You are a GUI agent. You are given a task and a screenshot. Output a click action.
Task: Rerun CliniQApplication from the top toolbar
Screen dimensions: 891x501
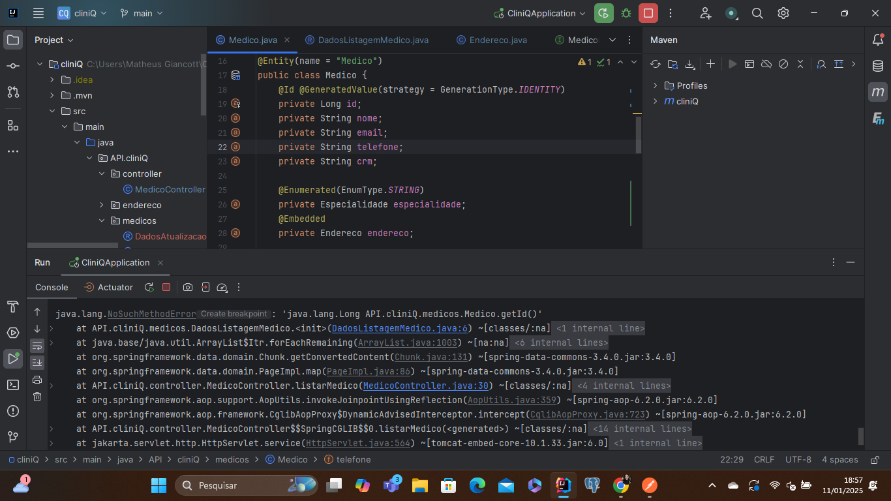(x=604, y=13)
